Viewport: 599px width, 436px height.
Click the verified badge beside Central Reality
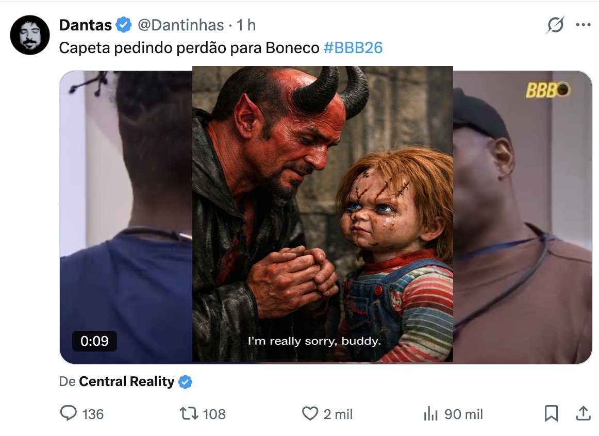[185, 382]
